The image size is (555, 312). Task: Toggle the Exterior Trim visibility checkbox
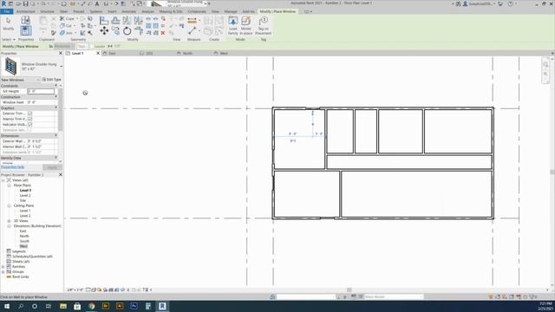(x=29, y=114)
